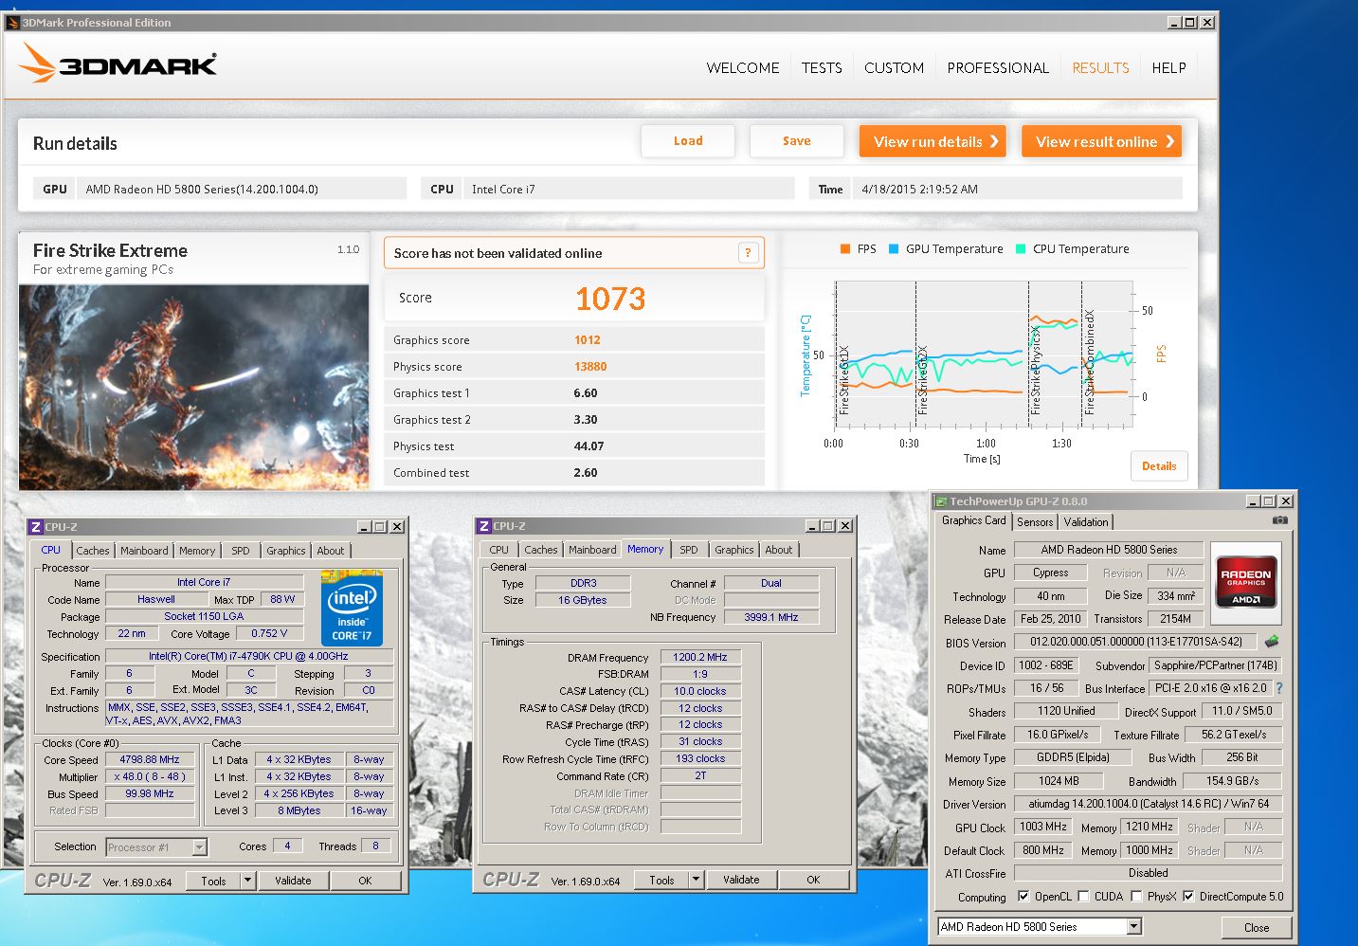Open the Tools dropdown arrow in CPU-Z Memory window
This screenshot has height=946, width=1358.
[x=696, y=880]
